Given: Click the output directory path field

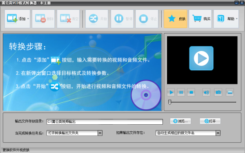Looking at the screenshot, I should pyautogui.click(x=105, y=122).
